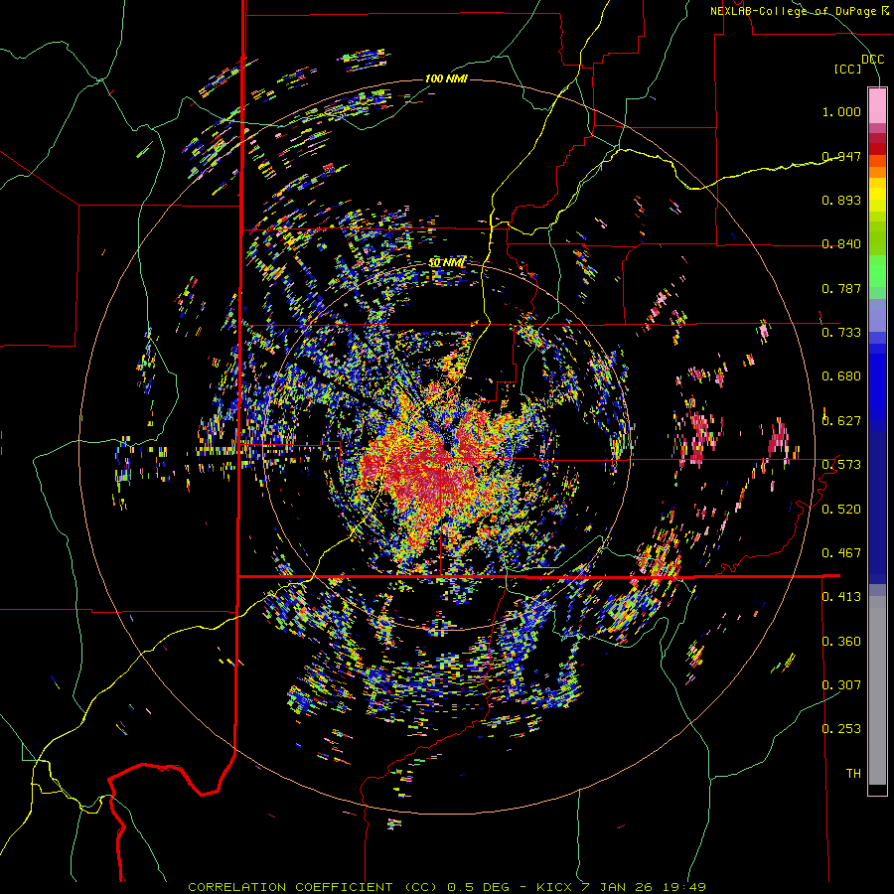This screenshot has height=894, width=894.
Task: Click the TH threshold label
Action: 853,773
